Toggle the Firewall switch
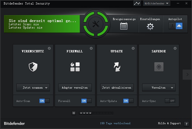Image resolution: width=192 pixels, height=129 pixels. point(86,101)
